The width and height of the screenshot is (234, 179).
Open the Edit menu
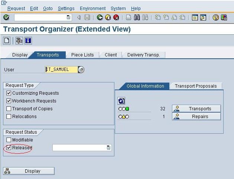[34, 9]
